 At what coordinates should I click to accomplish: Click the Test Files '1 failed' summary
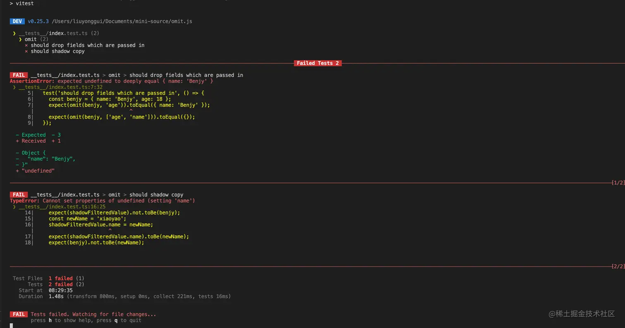[x=60, y=278]
